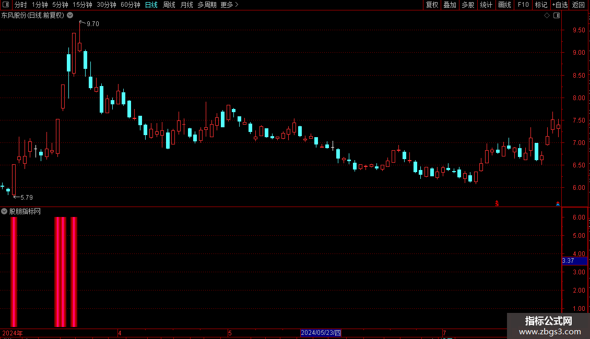This screenshot has height=339, width=590.
Task: Open the 股朋指标网 indicator dropdown icon
Action: [4, 212]
